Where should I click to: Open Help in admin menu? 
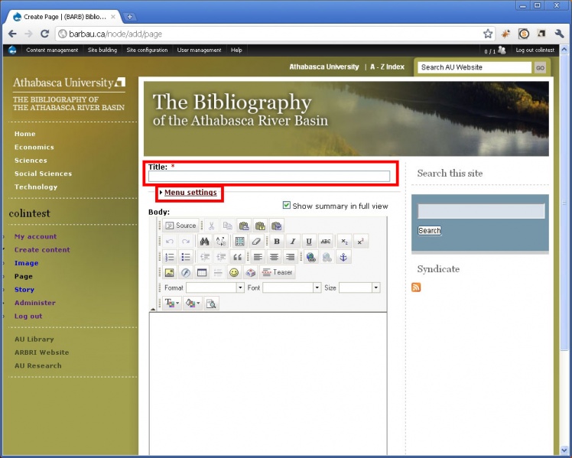pyautogui.click(x=236, y=50)
